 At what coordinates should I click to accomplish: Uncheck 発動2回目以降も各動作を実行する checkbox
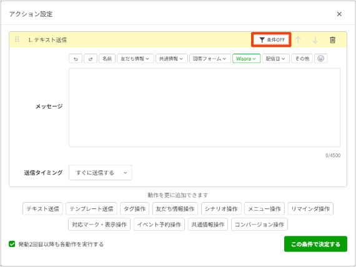click(12, 244)
